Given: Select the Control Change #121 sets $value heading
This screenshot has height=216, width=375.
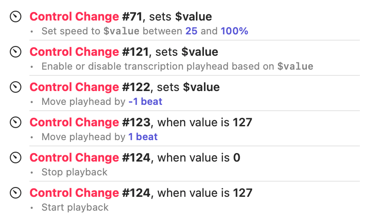Looking at the screenshot, I should (x=123, y=52).
